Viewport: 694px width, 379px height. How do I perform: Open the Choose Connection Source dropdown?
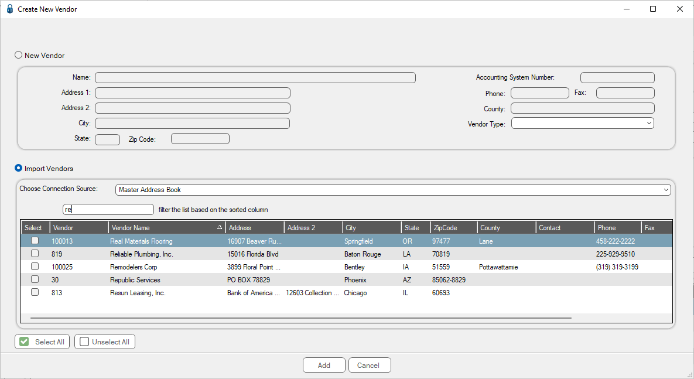(393, 190)
